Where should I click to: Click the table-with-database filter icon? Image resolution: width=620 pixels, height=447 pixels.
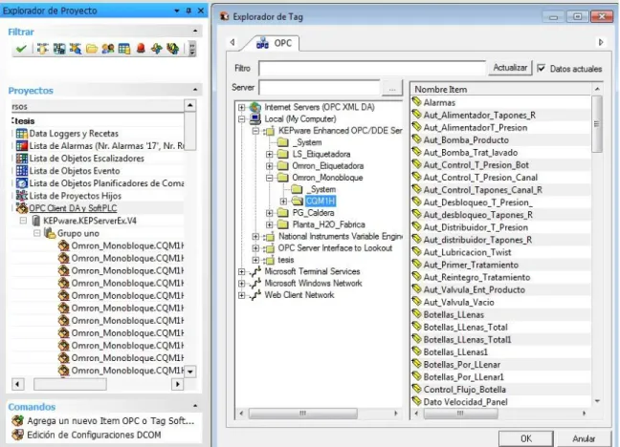point(124,49)
